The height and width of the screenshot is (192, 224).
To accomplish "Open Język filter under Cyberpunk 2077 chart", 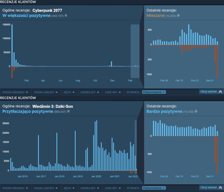I will pyautogui.click(x=69, y=92).
